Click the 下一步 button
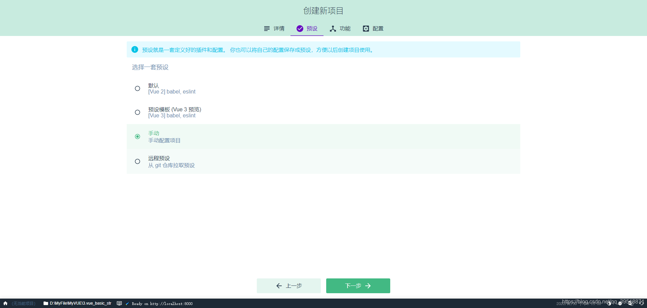The image size is (647, 308). click(x=358, y=285)
